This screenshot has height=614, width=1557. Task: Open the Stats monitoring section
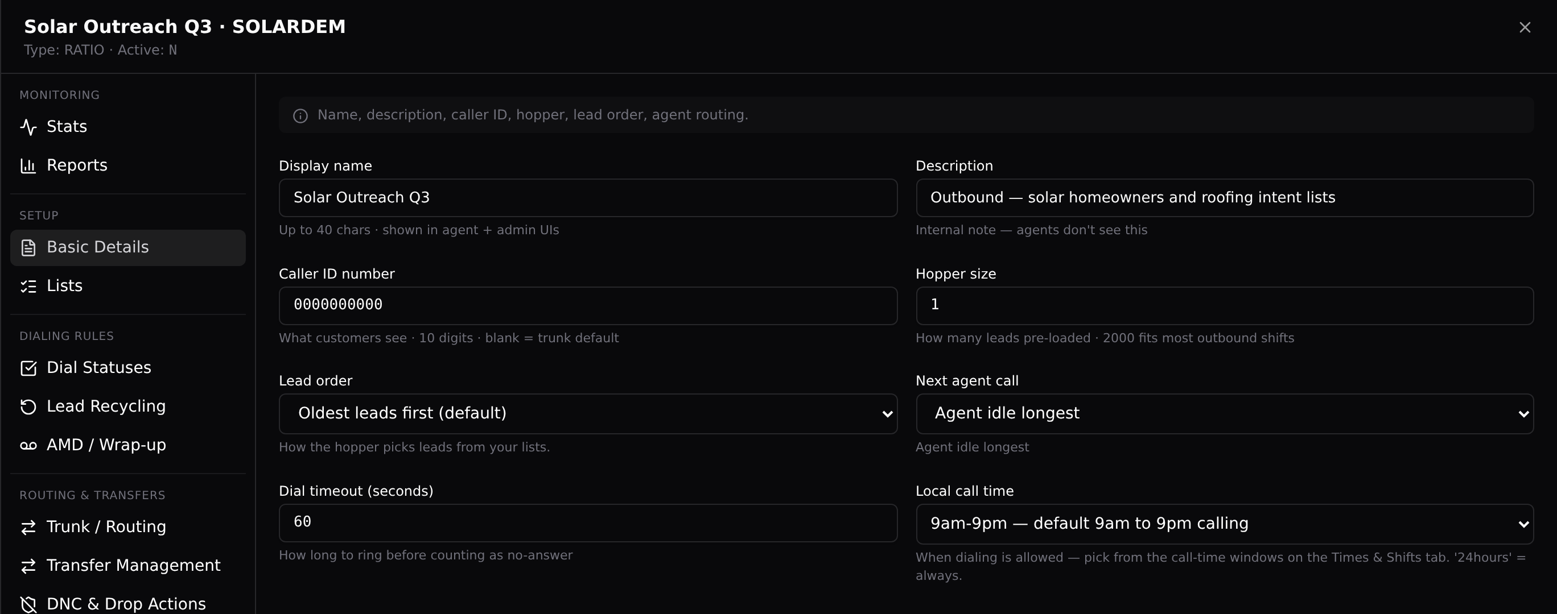coord(127,127)
